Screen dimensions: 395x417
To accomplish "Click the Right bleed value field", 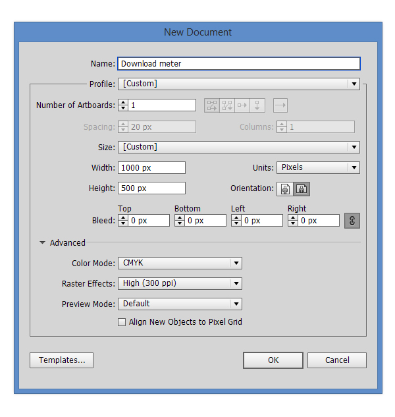I will coord(319,221).
